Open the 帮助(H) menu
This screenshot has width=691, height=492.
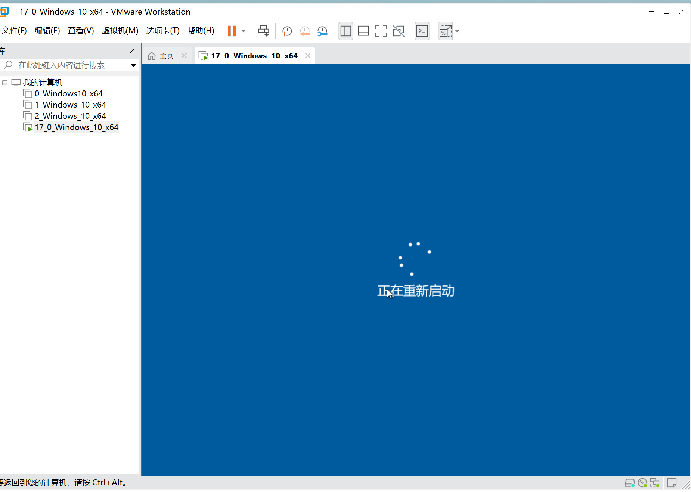(x=201, y=30)
